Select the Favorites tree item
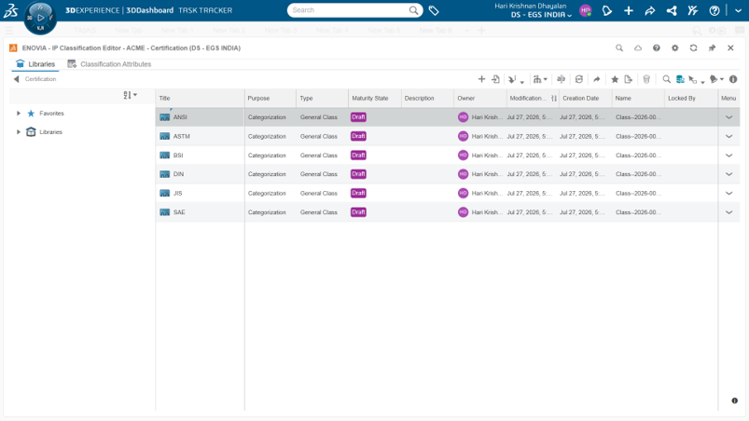 pos(51,114)
